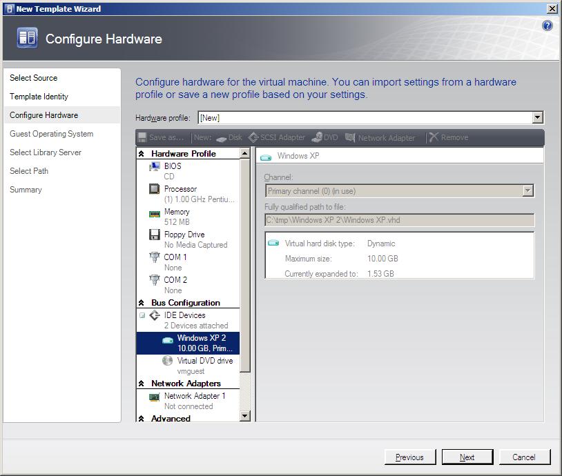Screen dimensions: 562x476
Task: Collapse the Bus Configuration section
Action: [142, 303]
